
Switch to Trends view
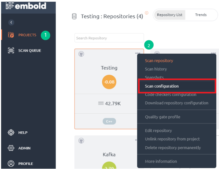pyautogui.click(x=201, y=15)
